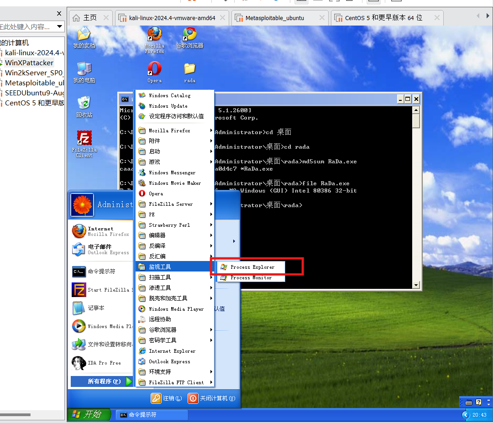Screen dimensions: 493x423
Task: Open Windows Media Player in programs menu
Action: [x=175, y=309]
